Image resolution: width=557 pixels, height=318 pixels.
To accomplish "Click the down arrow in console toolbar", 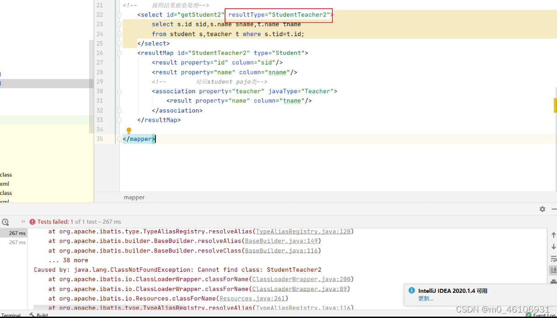I will click(x=553, y=247).
